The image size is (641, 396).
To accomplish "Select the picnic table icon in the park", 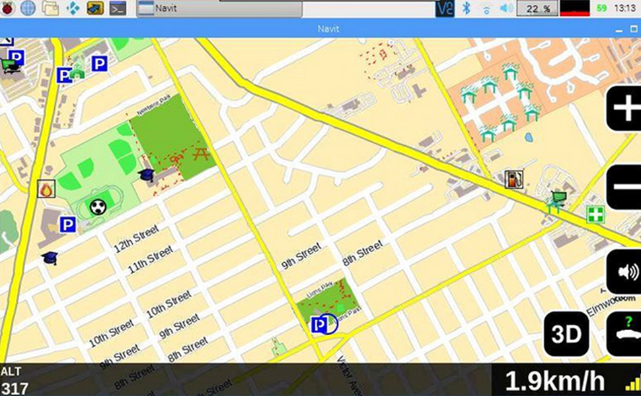I will click(202, 154).
